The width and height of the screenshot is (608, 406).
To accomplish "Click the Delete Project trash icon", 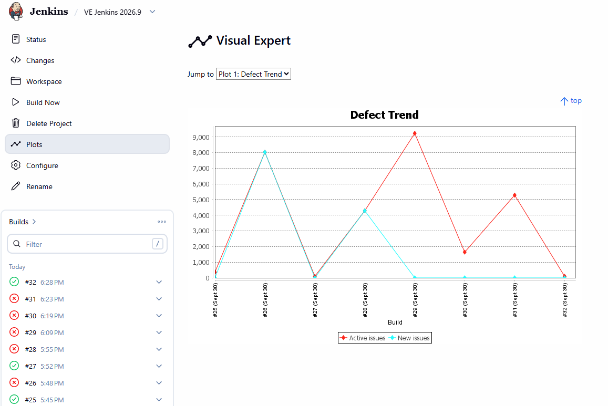I will pos(16,123).
